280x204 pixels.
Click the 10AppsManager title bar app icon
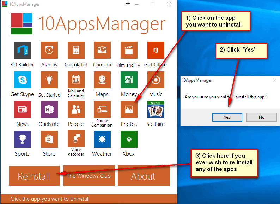click(5, 4)
